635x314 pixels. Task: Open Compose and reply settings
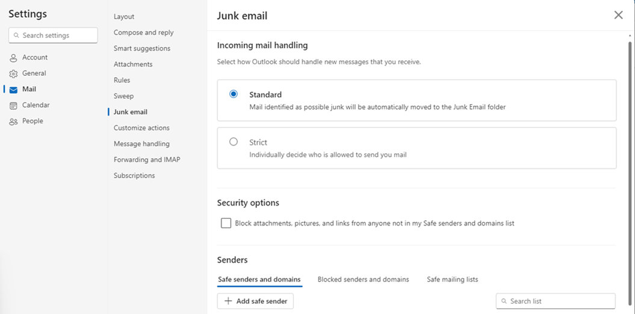[143, 32]
